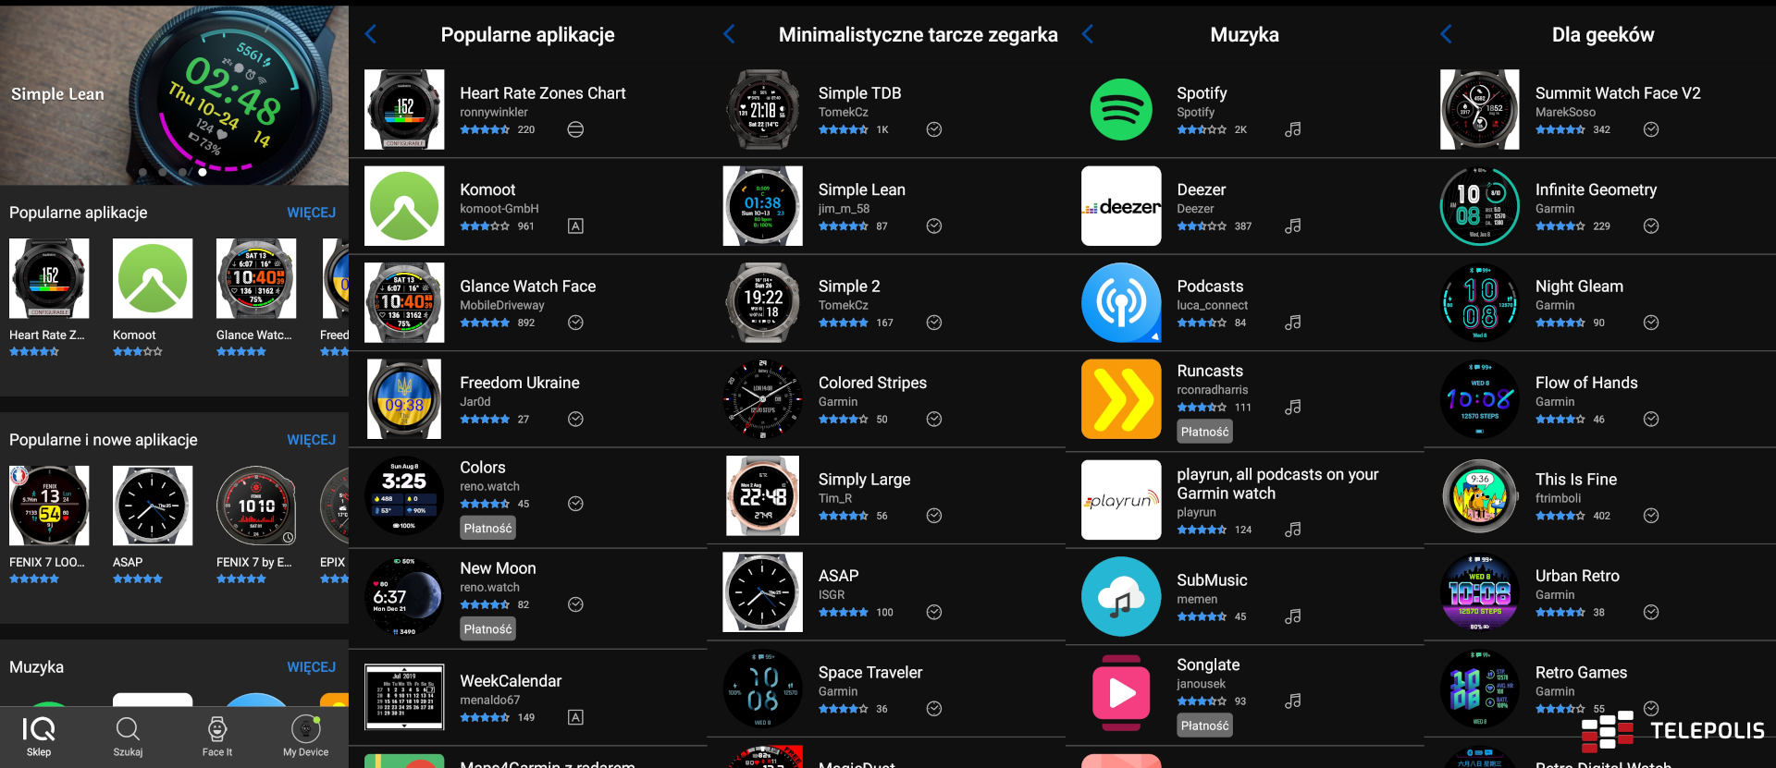The height and width of the screenshot is (768, 1776).
Task: Click the music note icon beside Spotify
Action: pos(1292,129)
